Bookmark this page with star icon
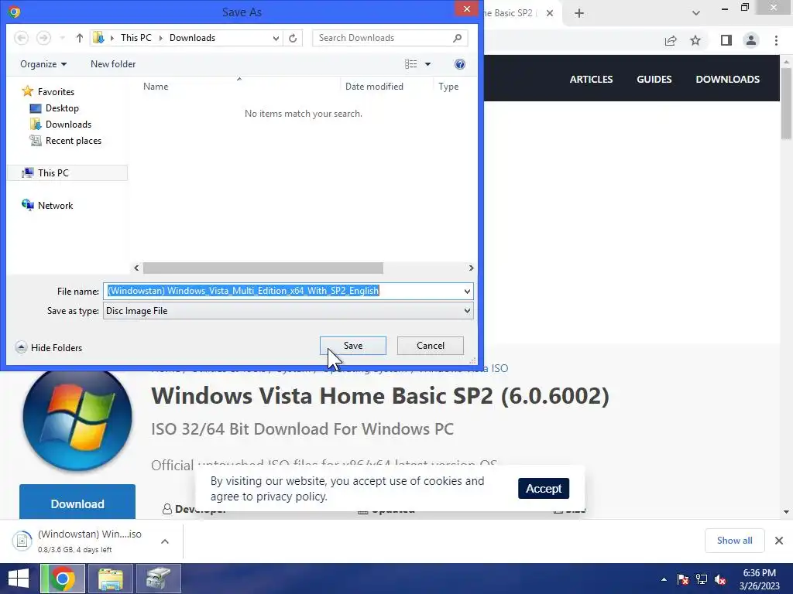This screenshot has width=793, height=594. point(695,40)
